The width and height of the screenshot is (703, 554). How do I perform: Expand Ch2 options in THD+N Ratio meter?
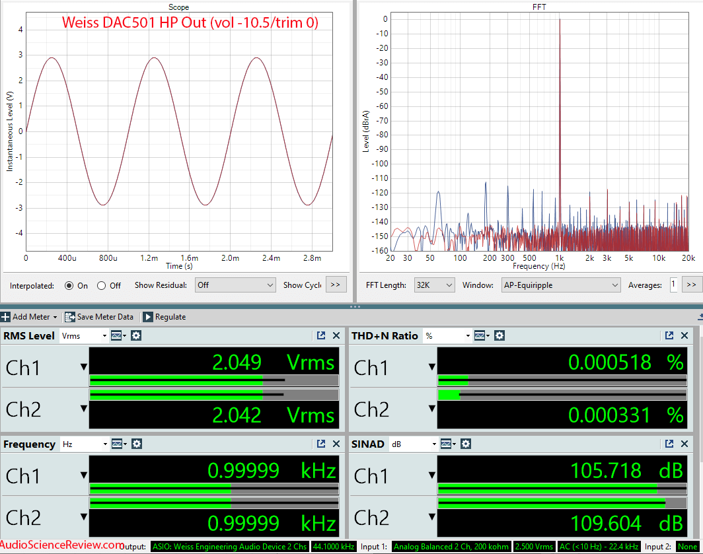point(431,408)
